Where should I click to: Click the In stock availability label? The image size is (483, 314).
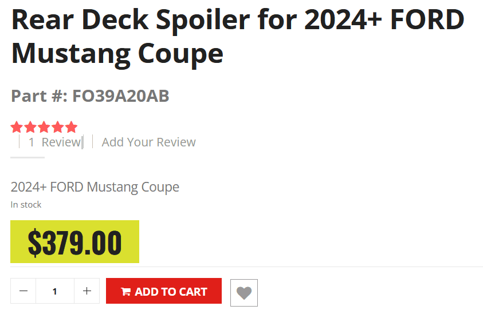tap(26, 205)
